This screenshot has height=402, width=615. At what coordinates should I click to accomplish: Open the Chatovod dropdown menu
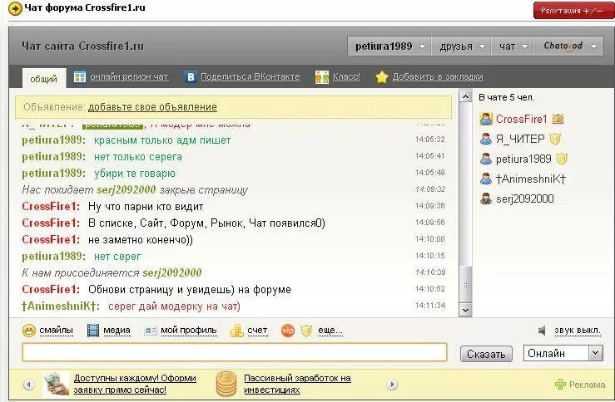568,47
